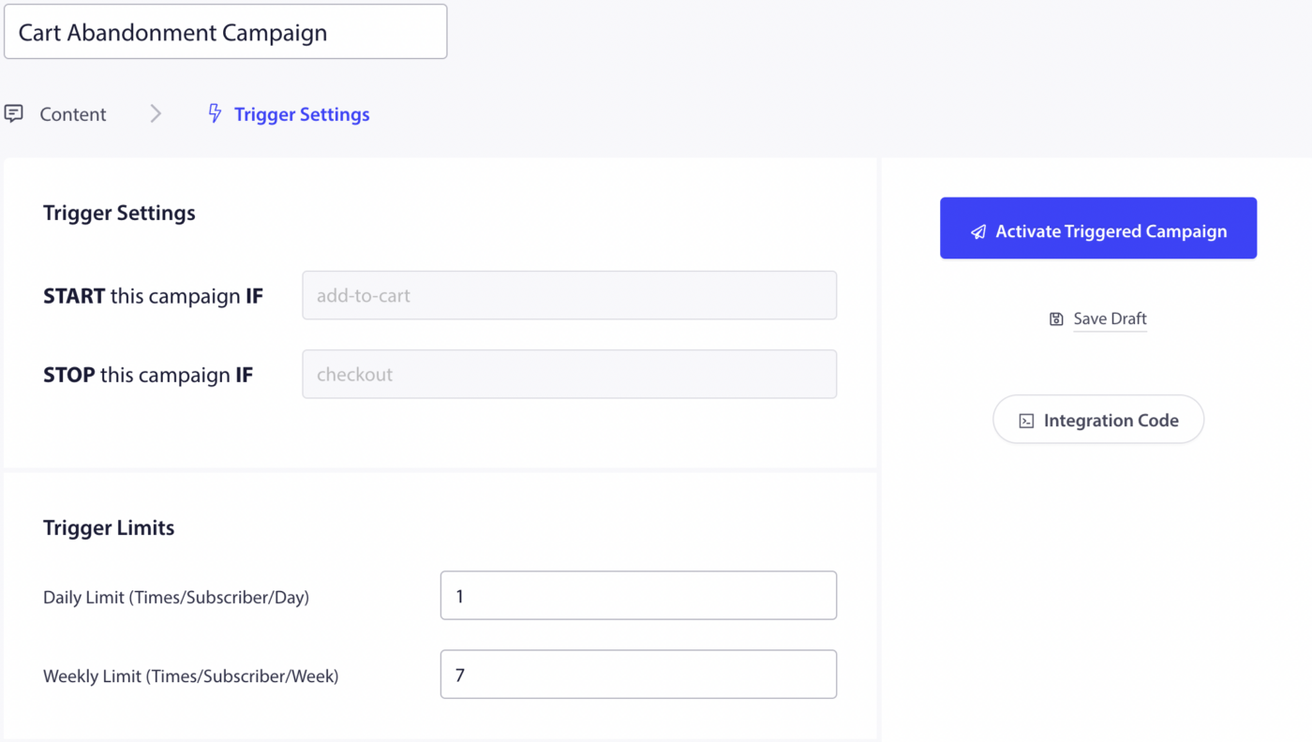Click the paper plane icon on Activate button
This screenshot has width=1312, height=742.
[x=977, y=231]
